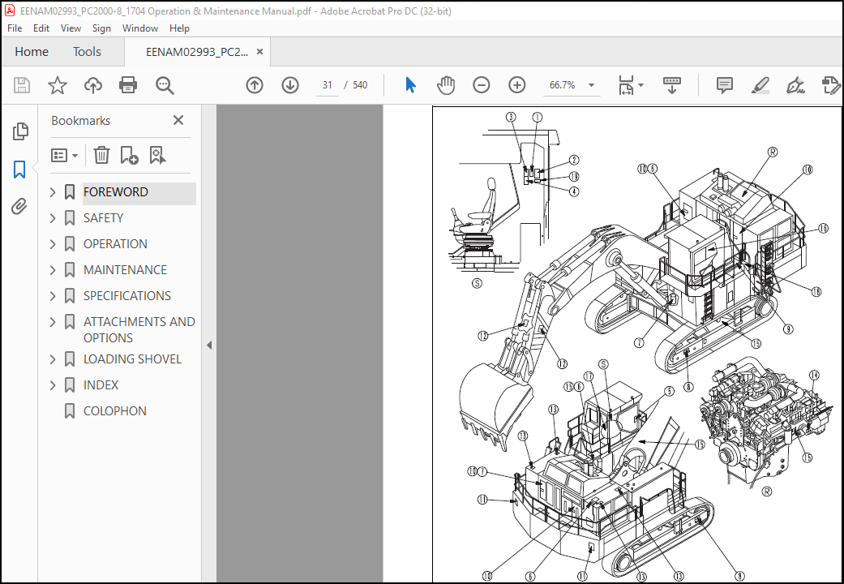Go to next page arrow
Image resolution: width=844 pixels, height=584 pixels.
(290, 85)
